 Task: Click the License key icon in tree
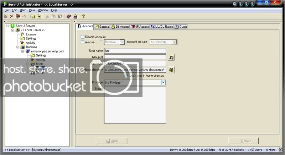(x=22, y=34)
